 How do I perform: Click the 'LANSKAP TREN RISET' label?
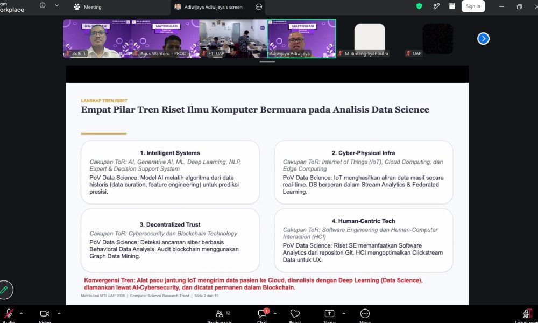pyautogui.click(x=104, y=101)
